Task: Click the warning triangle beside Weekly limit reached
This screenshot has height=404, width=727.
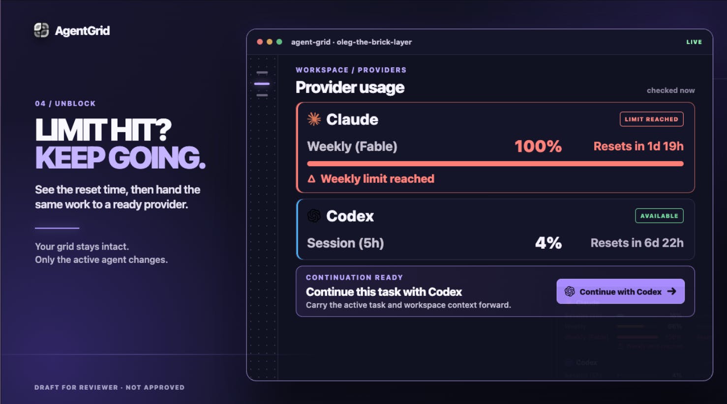Action: (311, 179)
